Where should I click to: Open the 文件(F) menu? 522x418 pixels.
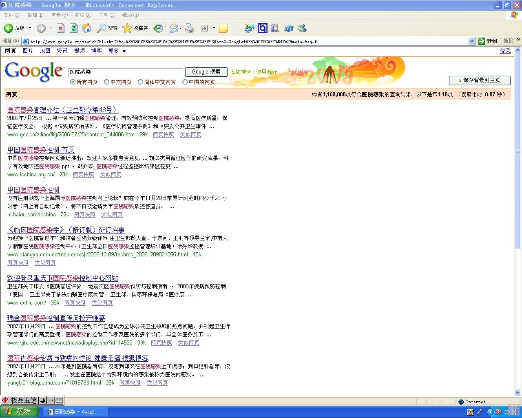point(12,15)
